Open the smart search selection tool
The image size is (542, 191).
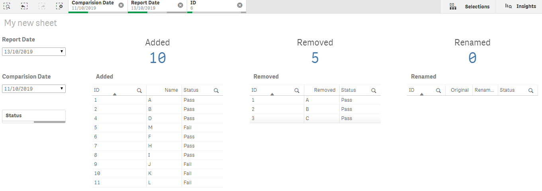(7, 6)
